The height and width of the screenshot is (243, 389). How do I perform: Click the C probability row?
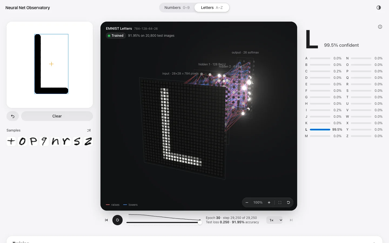pyautogui.click(x=324, y=71)
